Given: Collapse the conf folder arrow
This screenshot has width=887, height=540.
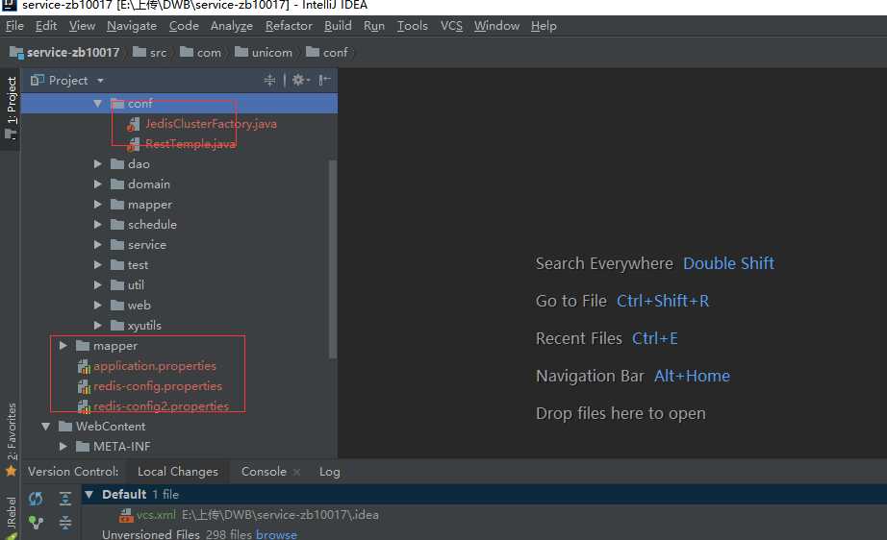Looking at the screenshot, I should (x=97, y=104).
